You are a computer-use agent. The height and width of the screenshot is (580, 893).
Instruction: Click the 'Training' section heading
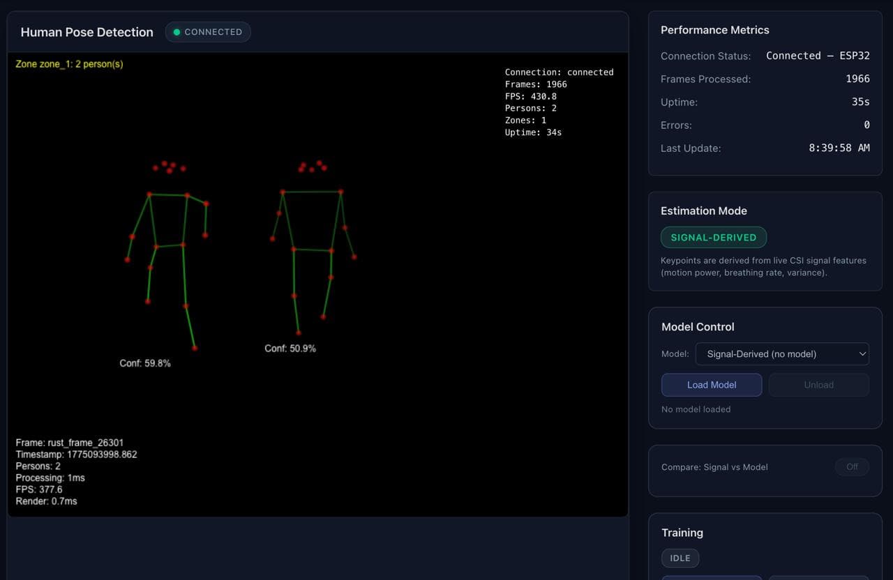pos(682,533)
